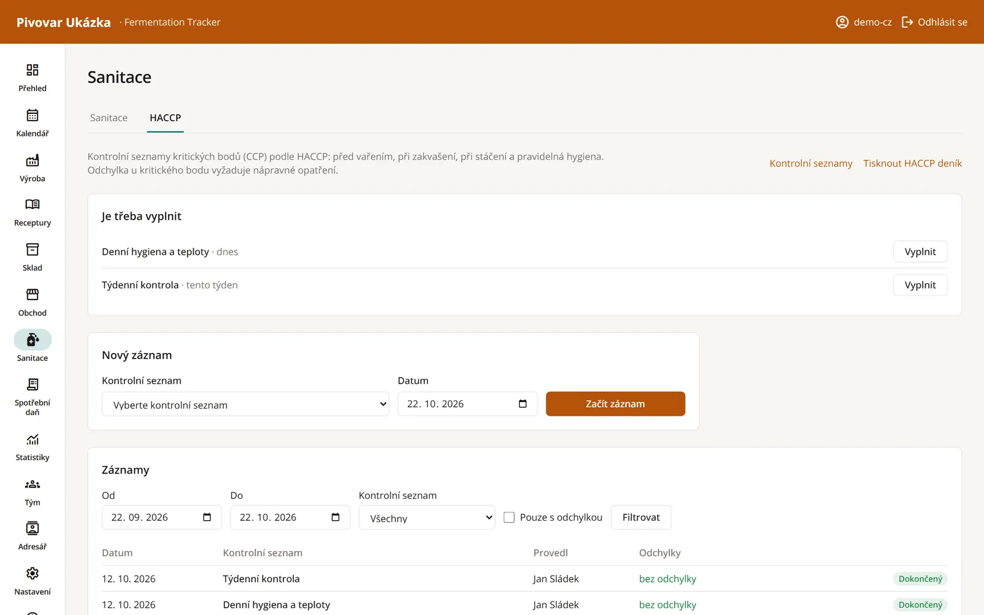
Task: Open the Přehled dashboard icon
Action: coord(33,70)
